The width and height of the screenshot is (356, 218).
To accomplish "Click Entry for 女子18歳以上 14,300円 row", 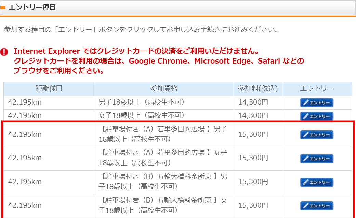I will point(317,116).
